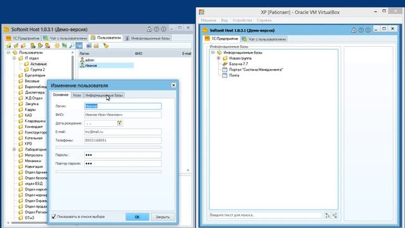Toggle 'Показывать в списке выбора' checkbox
Image resolution: width=405 pixels, height=228 pixels.
pyautogui.click(x=54, y=217)
